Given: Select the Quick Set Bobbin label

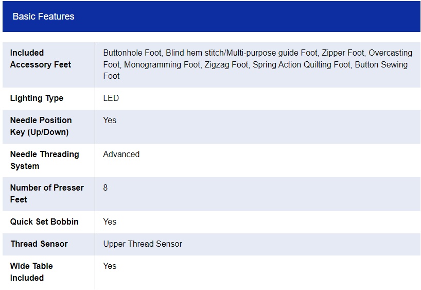Looking at the screenshot, I should pos(44,222).
